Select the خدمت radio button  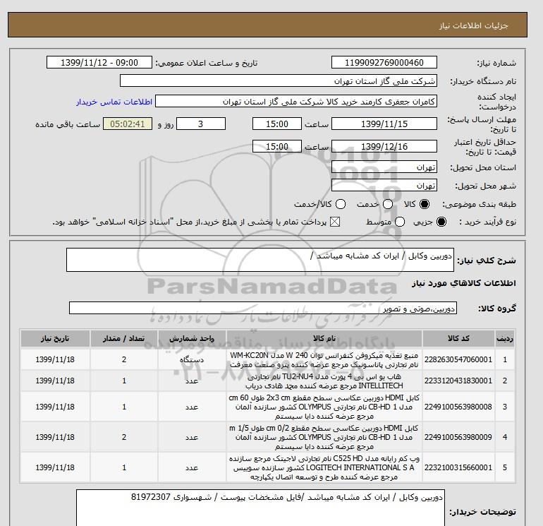point(388,204)
